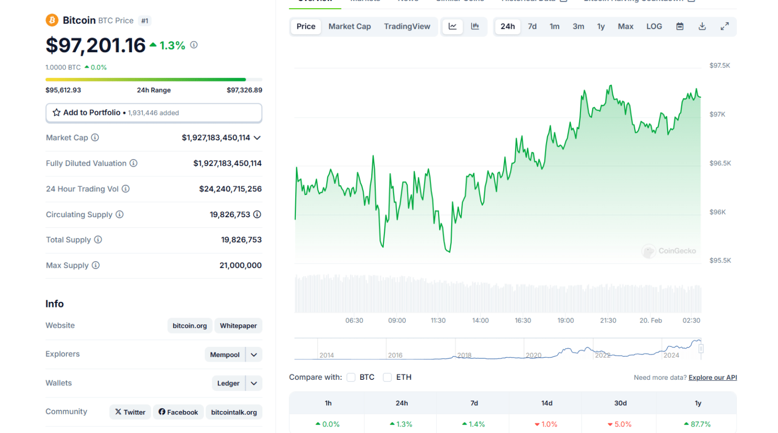Expand Explorers dropdown arrow
778x433 pixels.
point(254,355)
